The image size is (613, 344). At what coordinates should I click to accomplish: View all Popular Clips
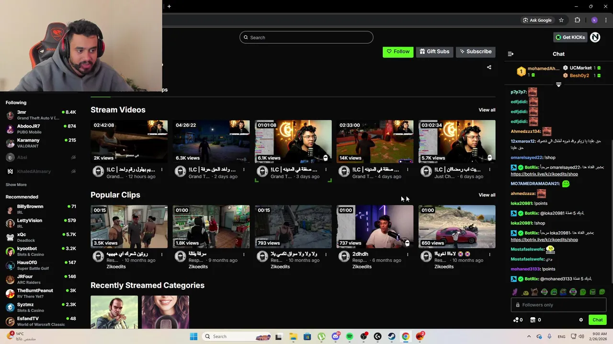pyautogui.click(x=487, y=195)
